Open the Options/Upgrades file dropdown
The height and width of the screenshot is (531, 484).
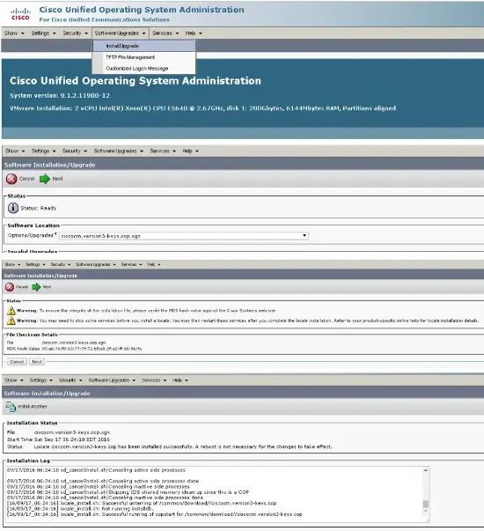coord(184,236)
